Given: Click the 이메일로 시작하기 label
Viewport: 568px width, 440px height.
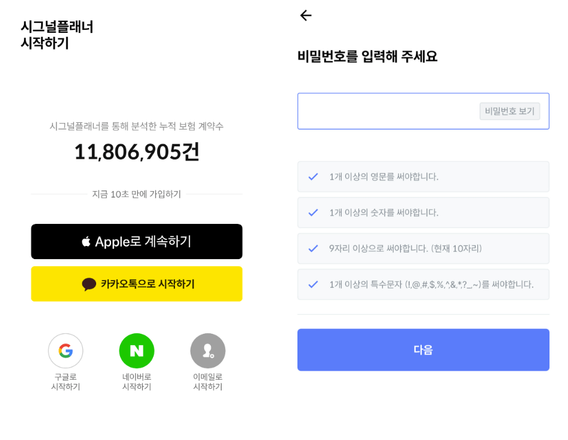Looking at the screenshot, I should tap(208, 381).
